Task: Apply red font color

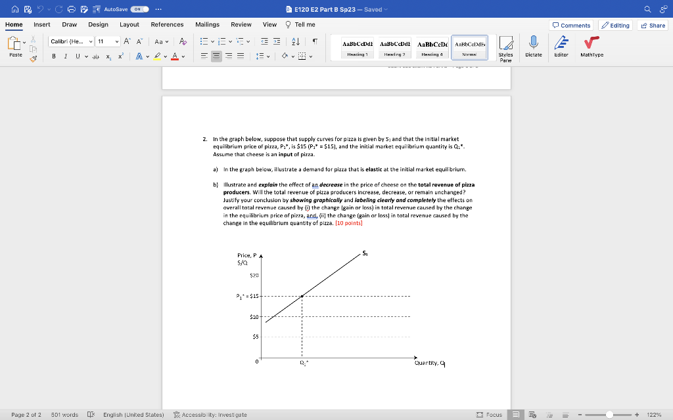Action: pos(175,56)
